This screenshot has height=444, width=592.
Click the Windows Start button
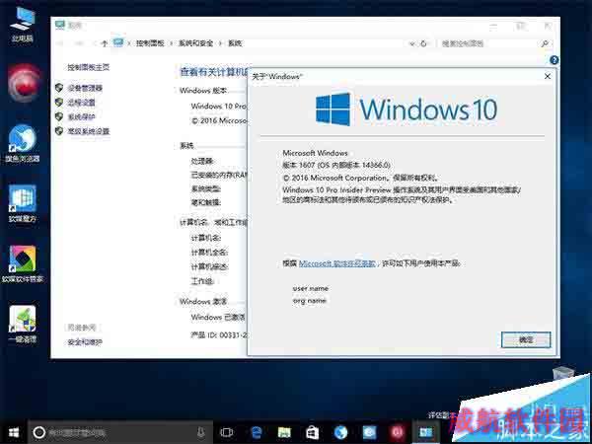click(x=14, y=432)
